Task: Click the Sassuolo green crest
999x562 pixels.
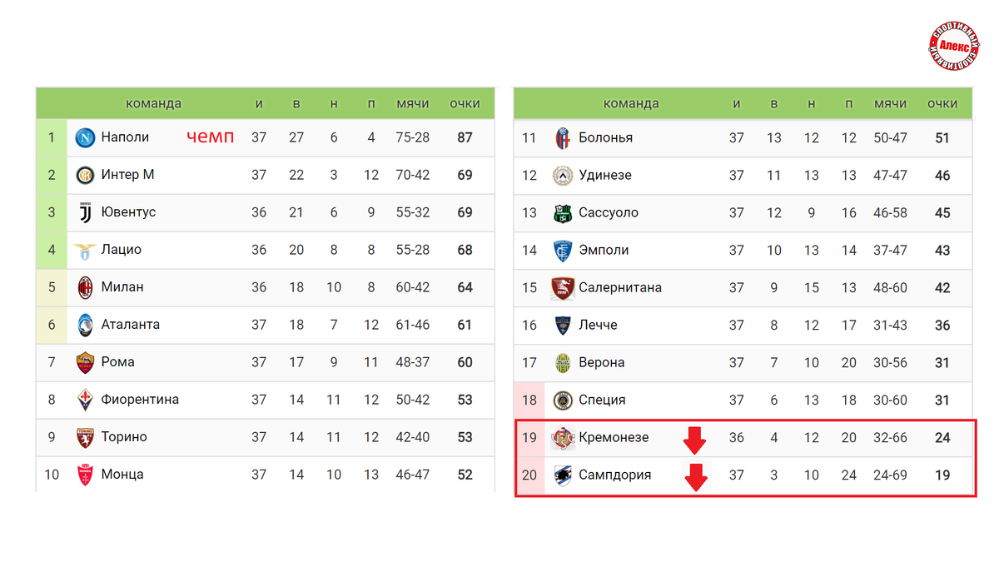Action: point(562,212)
